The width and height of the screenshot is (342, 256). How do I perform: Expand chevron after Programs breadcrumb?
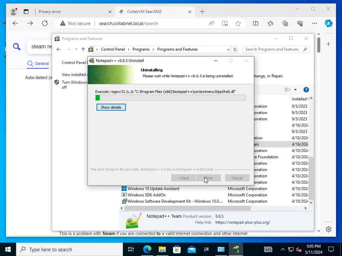[x=154, y=49]
